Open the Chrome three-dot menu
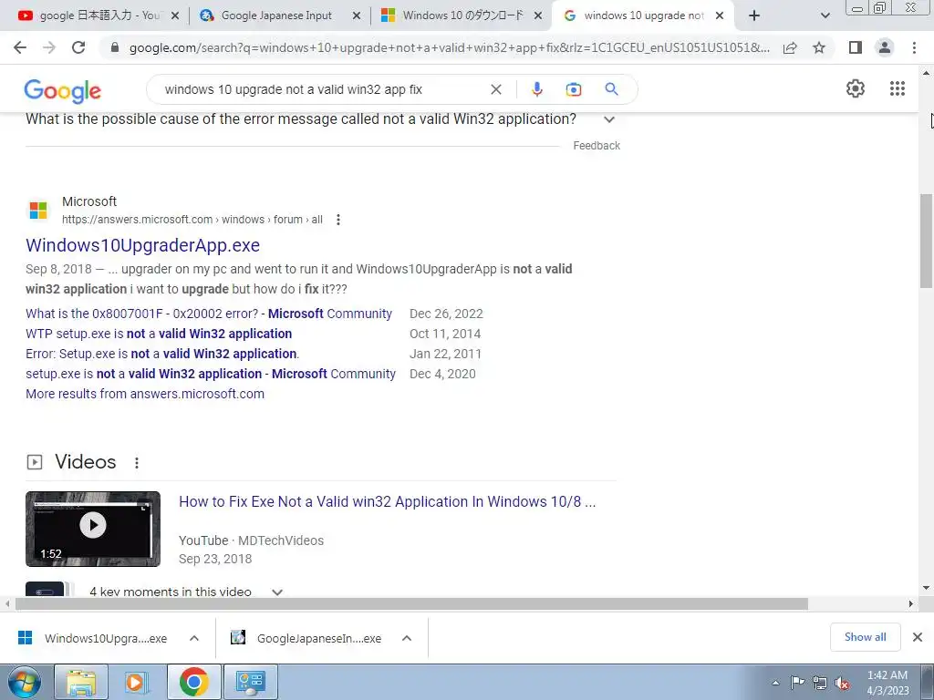 (914, 47)
